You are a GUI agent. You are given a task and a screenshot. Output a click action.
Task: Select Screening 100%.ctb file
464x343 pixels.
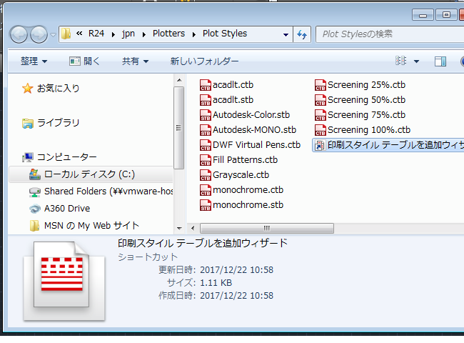coord(369,130)
